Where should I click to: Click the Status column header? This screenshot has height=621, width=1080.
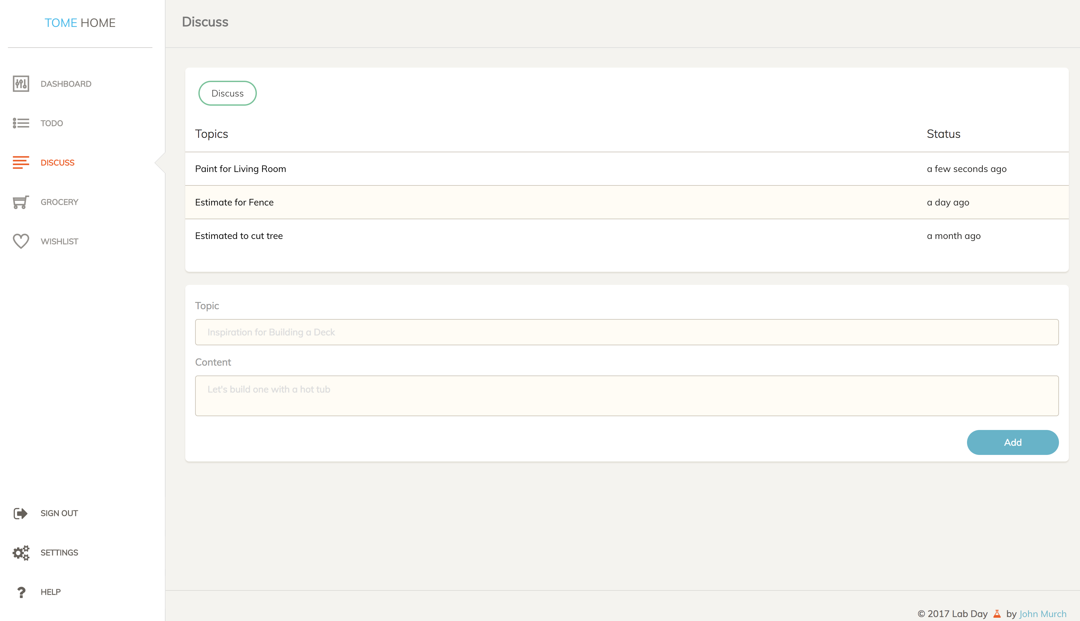(943, 134)
